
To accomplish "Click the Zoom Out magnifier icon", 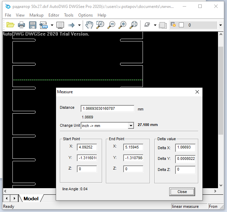I will [111, 25].
